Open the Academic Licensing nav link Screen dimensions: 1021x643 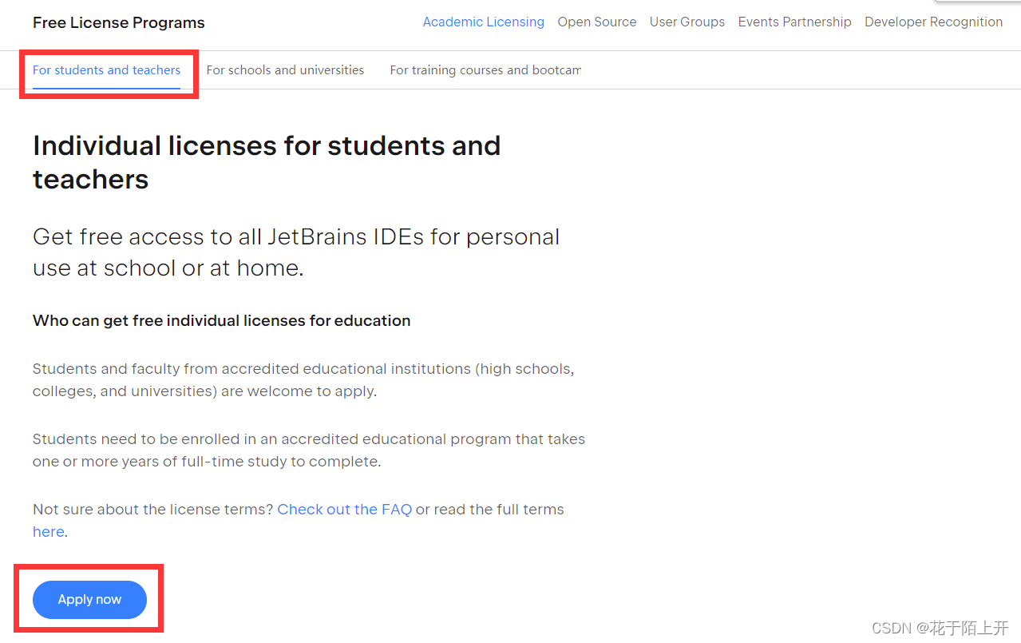click(x=483, y=22)
